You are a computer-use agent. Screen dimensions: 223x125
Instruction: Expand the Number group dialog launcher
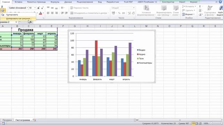click(x=134, y=18)
